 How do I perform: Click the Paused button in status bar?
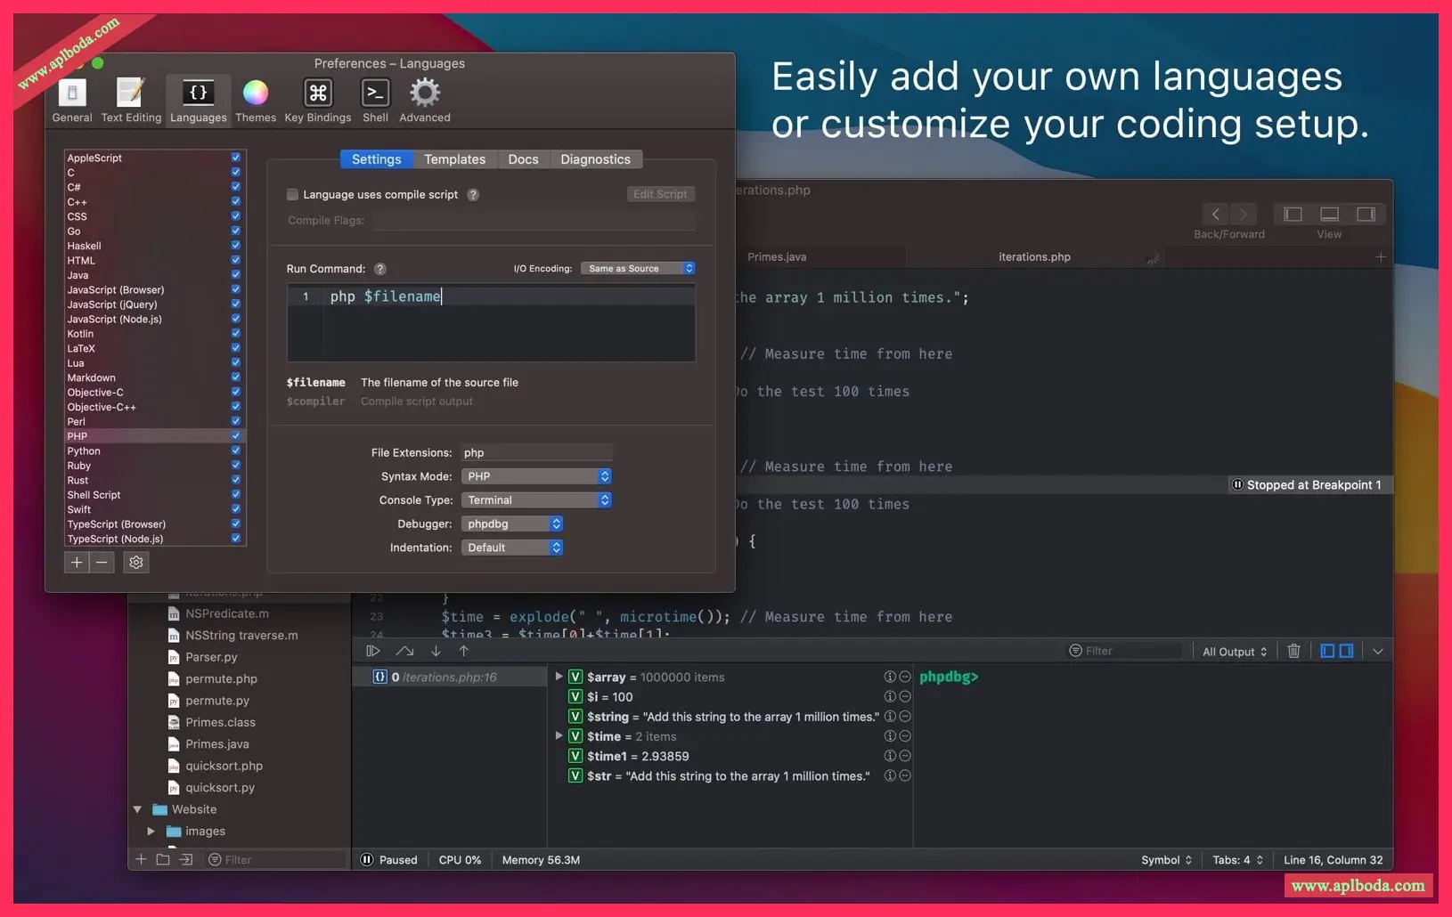pyautogui.click(x=389, y=860)
